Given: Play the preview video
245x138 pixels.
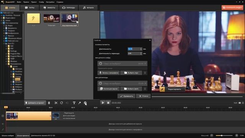Looking at the screenshot, I should (103, 103).
